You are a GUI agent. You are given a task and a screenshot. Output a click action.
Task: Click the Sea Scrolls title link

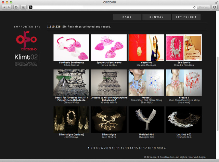pyautogui.click(x=184, y=63)
